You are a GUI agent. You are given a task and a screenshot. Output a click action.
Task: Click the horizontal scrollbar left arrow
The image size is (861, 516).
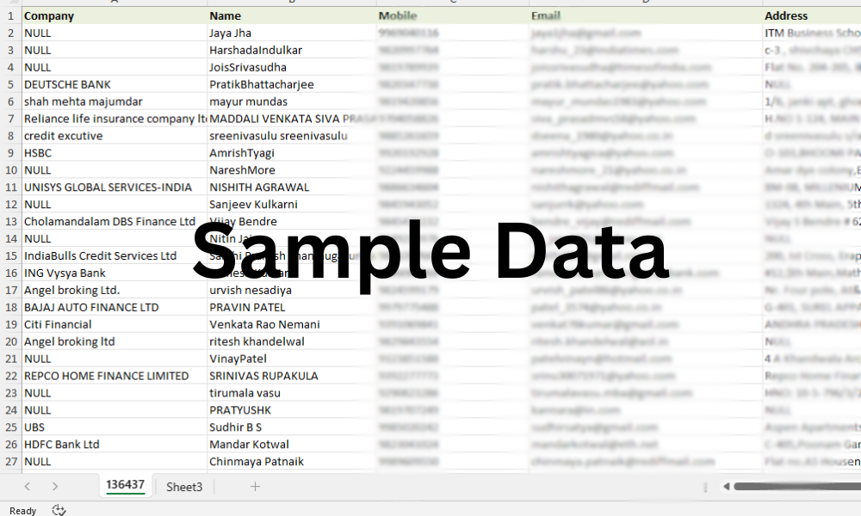tap(727, 487)
